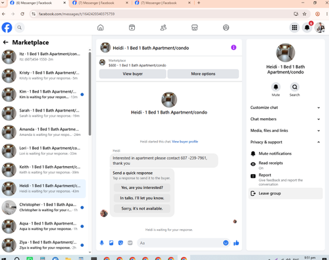329x260 pixels.
Task: Open the Facebook home logo
Action: [7, 28]
